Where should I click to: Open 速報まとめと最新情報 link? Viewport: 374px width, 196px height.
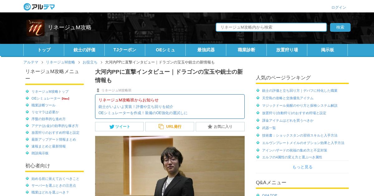coord(48,146)
